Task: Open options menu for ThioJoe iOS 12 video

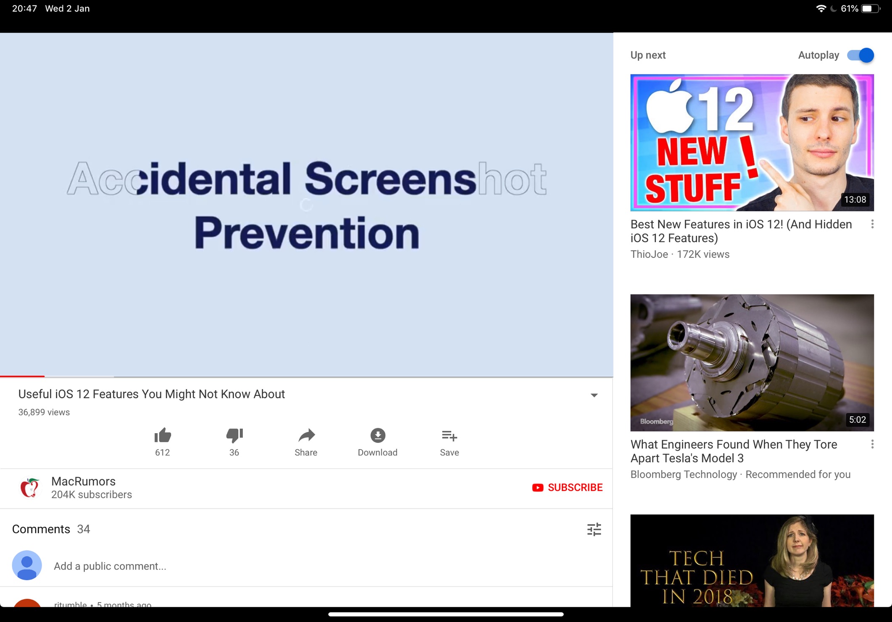Action: tap(872, 224)
